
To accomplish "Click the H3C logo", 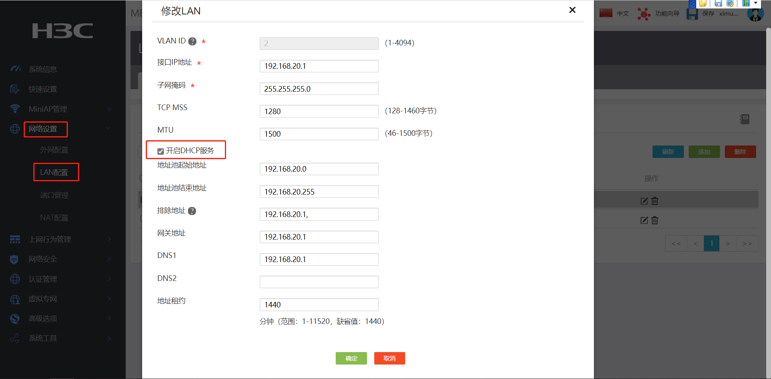I will click(x=63, y=31).
